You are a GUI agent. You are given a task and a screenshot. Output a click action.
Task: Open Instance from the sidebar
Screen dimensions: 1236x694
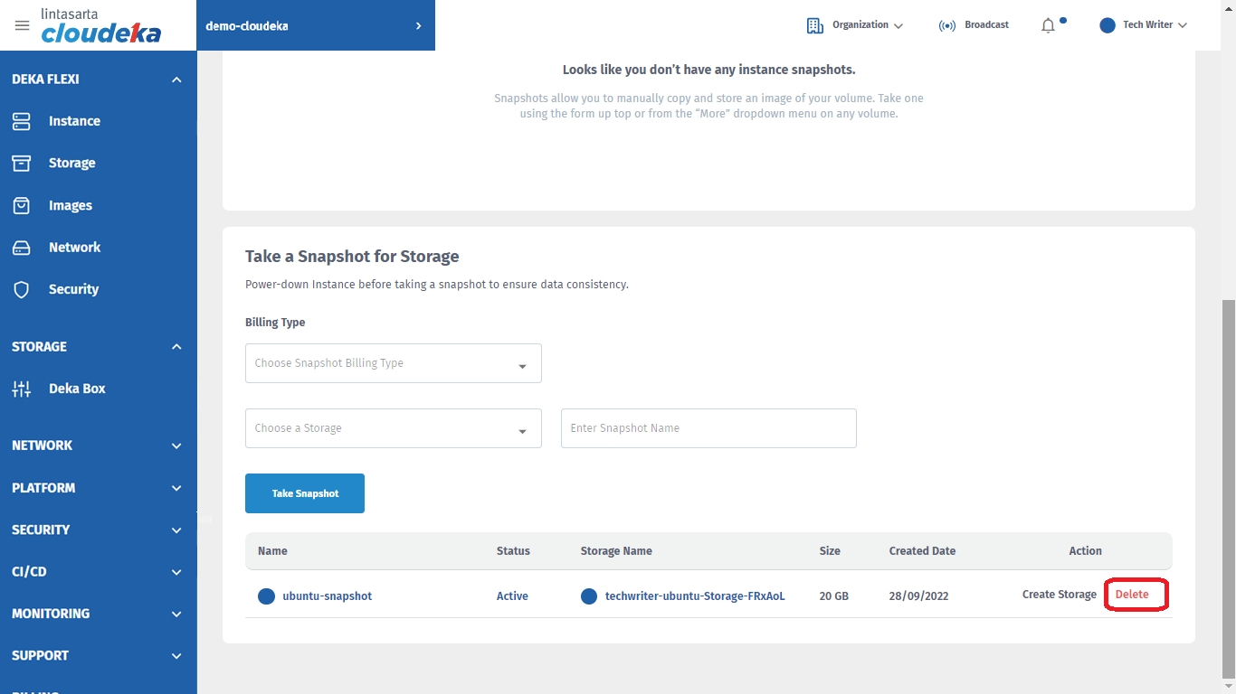73,121
